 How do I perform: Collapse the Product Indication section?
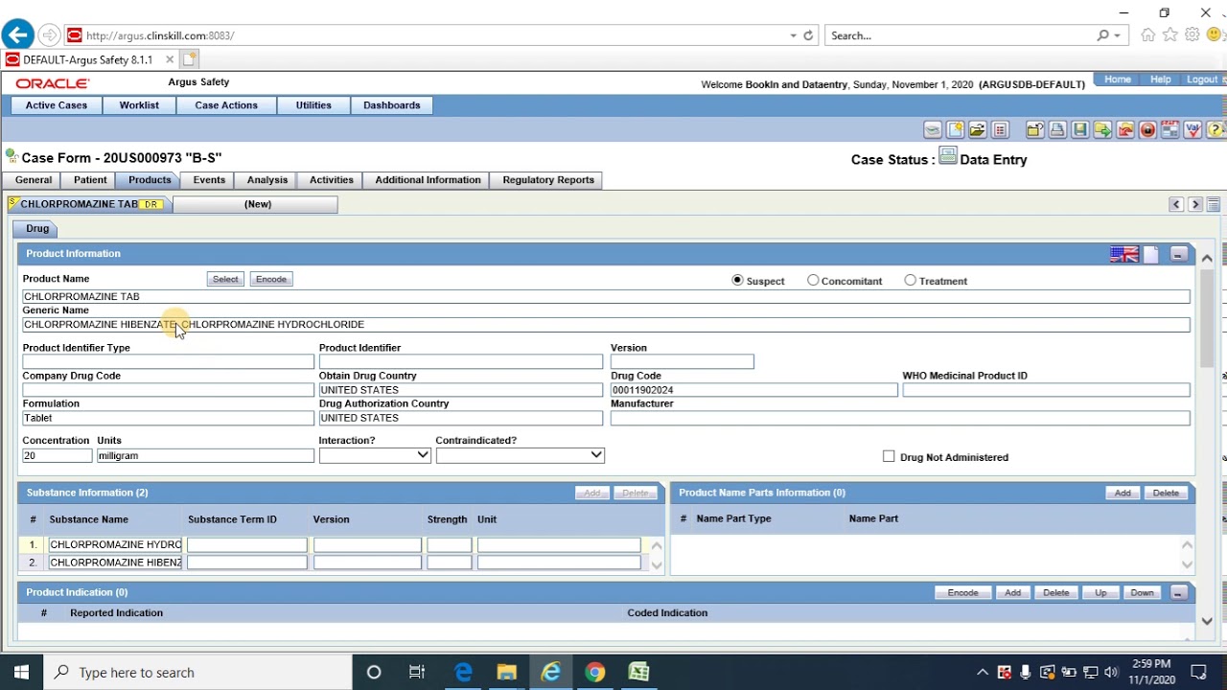(x=1178, y=592)
